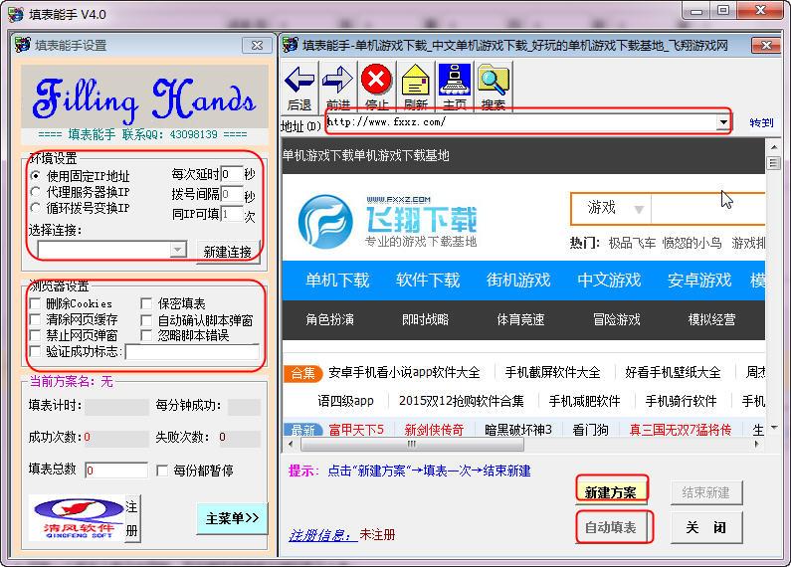Click the 填表能手设置 panel title icon

[x=22, y=45]
